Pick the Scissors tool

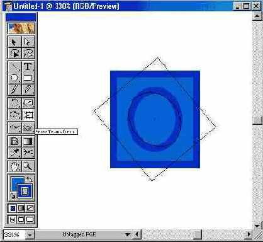pyautogui.click(x=28, y=153)
